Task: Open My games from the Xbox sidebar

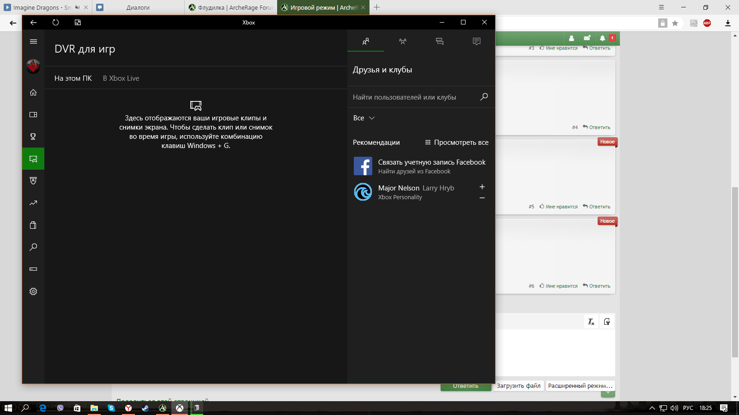Action: tap(33, 114)
